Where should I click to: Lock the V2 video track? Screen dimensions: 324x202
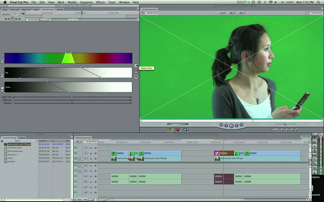click(91, 153)
